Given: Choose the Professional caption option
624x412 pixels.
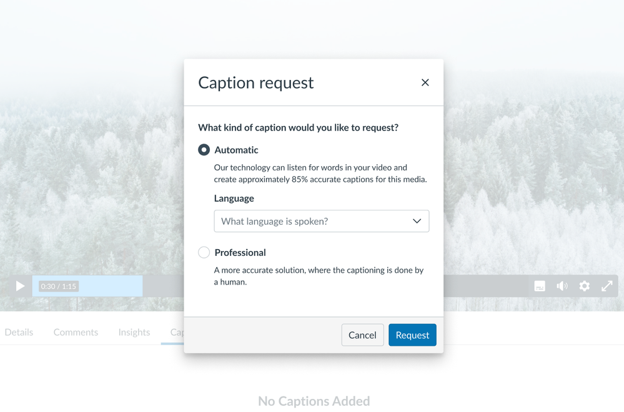Looking at the screenshot, I should point(204,252).
